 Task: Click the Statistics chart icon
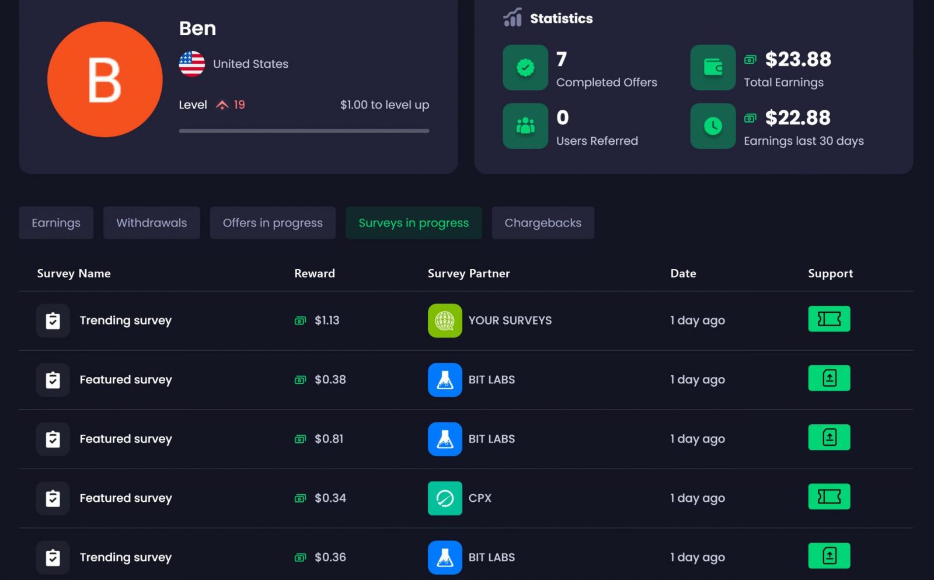513,18
